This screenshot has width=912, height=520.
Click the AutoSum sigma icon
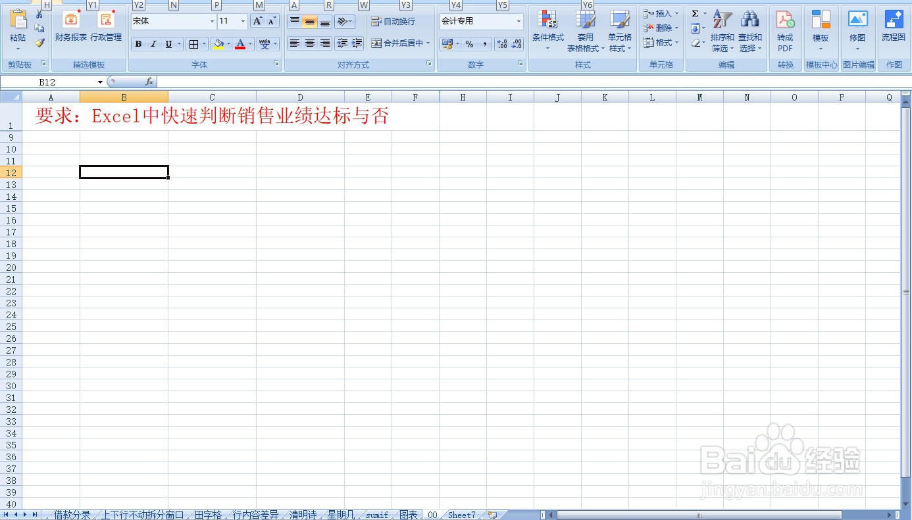click(695, 14)
